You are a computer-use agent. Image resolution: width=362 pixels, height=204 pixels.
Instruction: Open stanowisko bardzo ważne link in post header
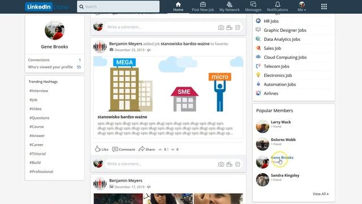(x=185, y=44)
